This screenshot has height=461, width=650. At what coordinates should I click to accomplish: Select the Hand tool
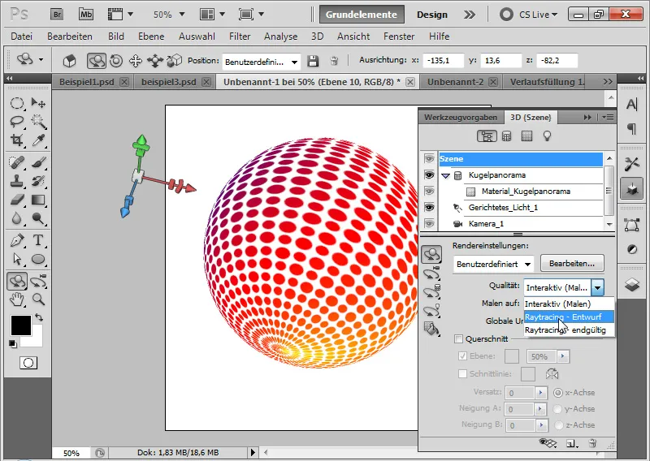16,299
